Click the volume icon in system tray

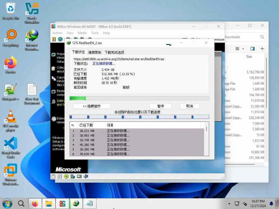245,204
